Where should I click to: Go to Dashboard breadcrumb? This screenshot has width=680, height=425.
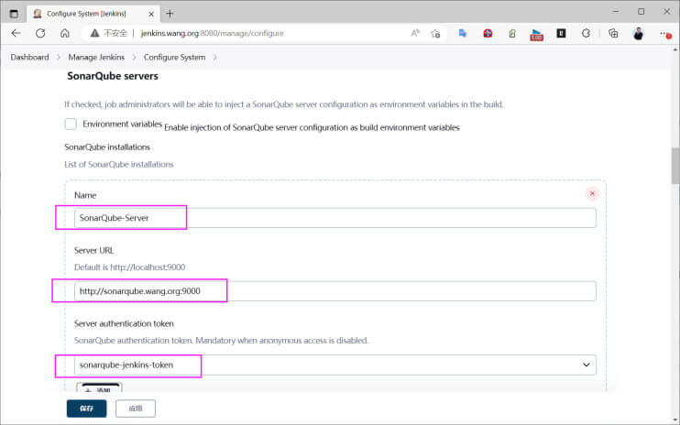pos(29,57)
